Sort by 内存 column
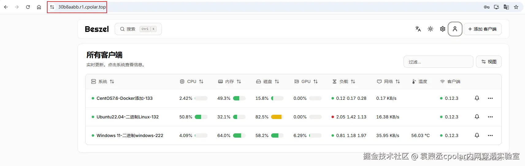Viewport: 525px width, 166px height. point(230,81)
